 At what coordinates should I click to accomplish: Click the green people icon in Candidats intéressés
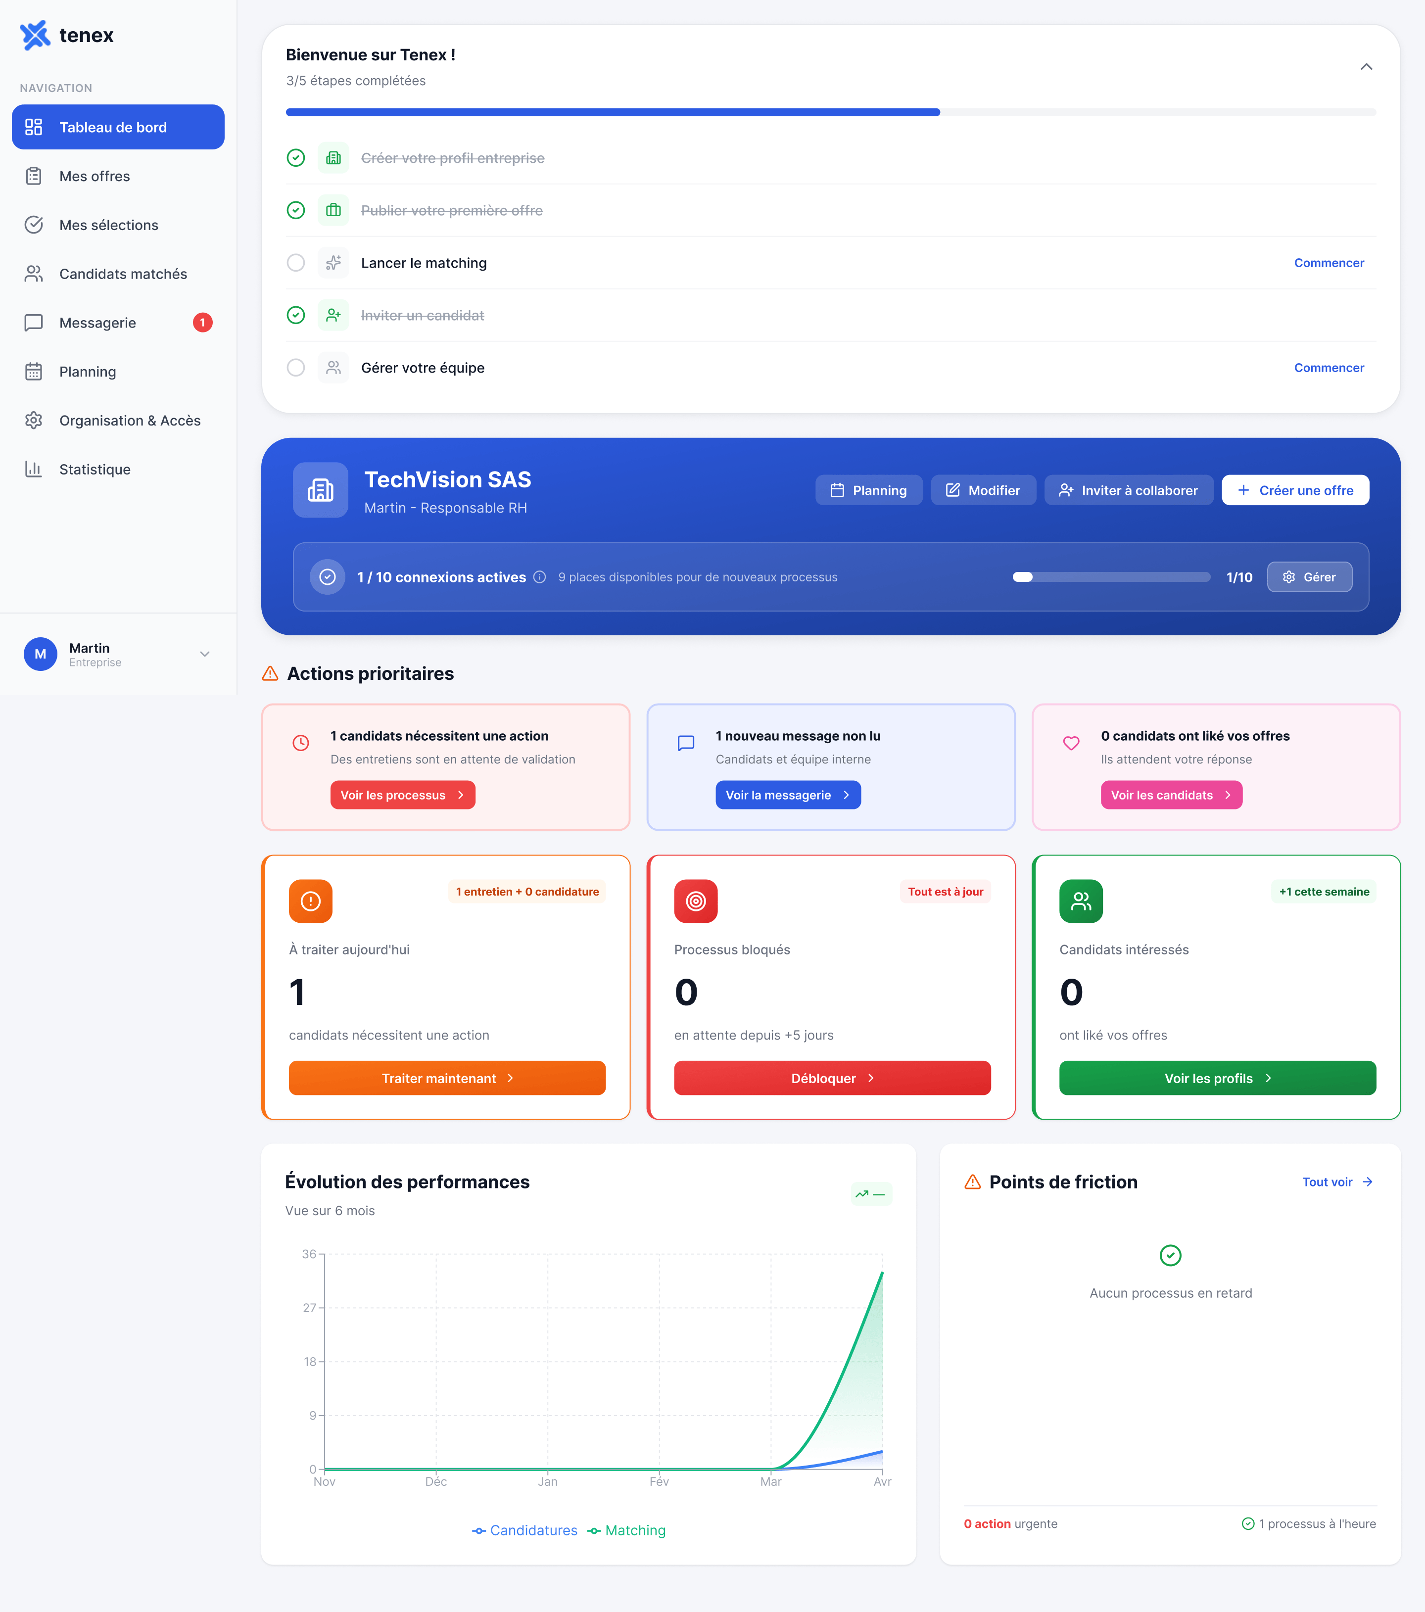click(x=1081, y=901)
